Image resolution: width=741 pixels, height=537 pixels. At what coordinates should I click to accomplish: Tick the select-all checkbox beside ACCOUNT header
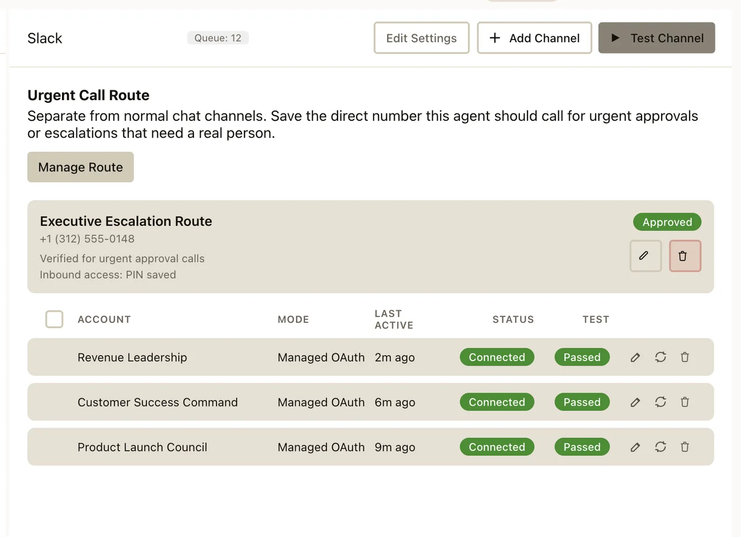[x=54, y=319]
